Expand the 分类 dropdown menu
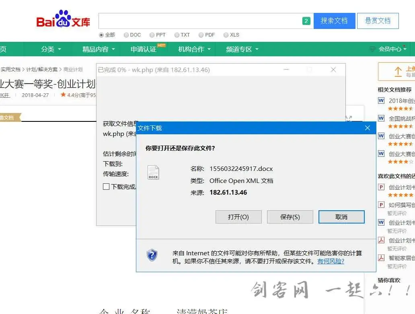 point(51,49)
